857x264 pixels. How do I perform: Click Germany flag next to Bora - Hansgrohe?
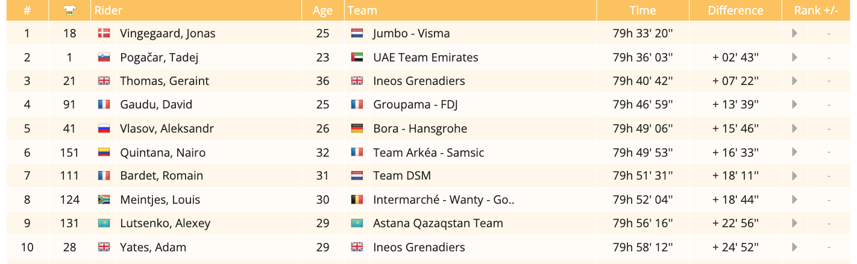click(x=357, y=128)
